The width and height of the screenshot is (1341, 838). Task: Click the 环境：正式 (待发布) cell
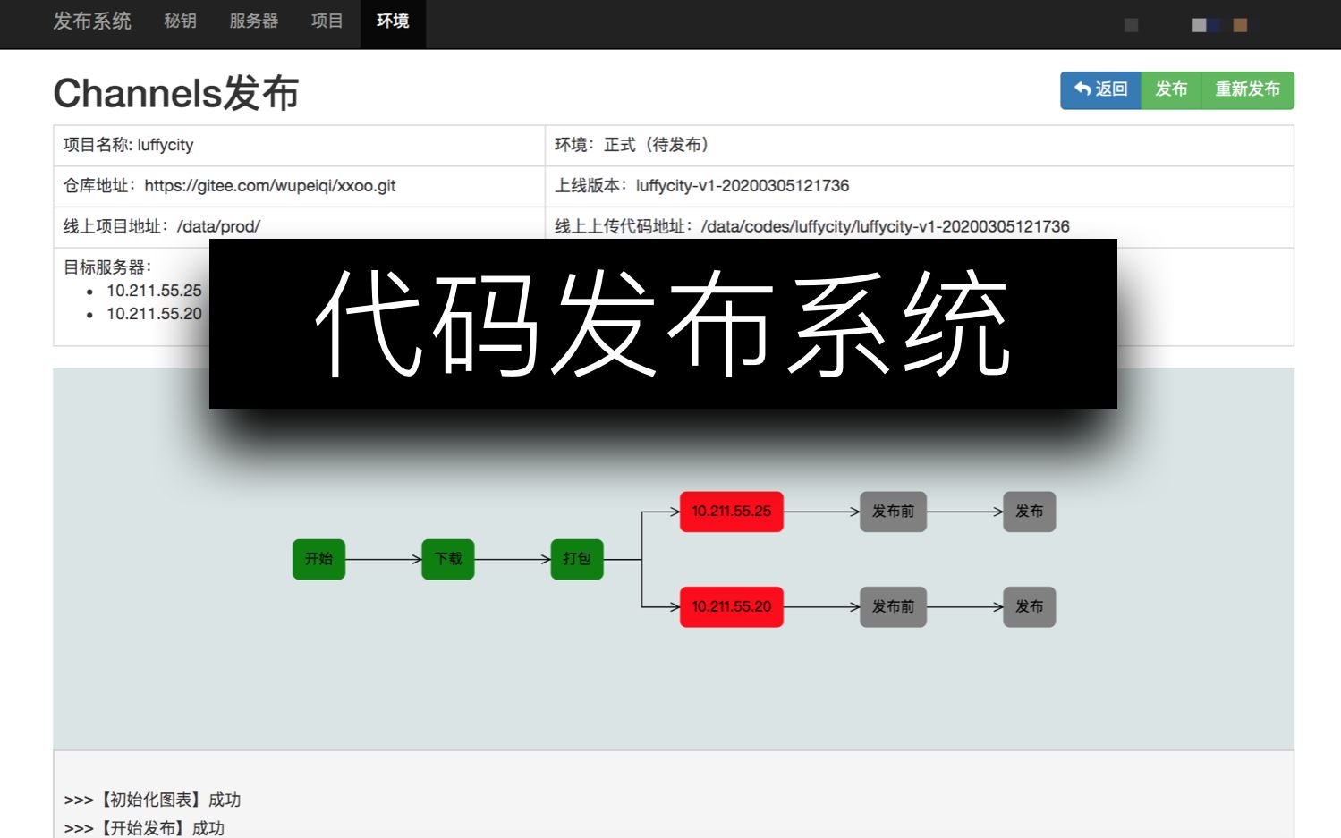tap(920, 146)
